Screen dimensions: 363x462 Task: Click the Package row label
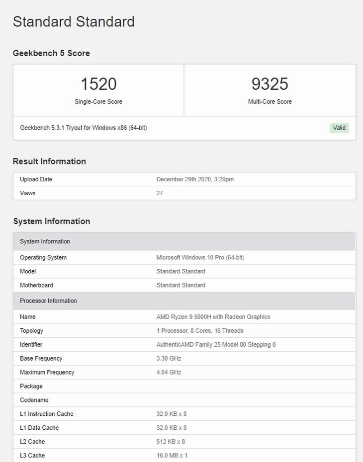[31, 386]
